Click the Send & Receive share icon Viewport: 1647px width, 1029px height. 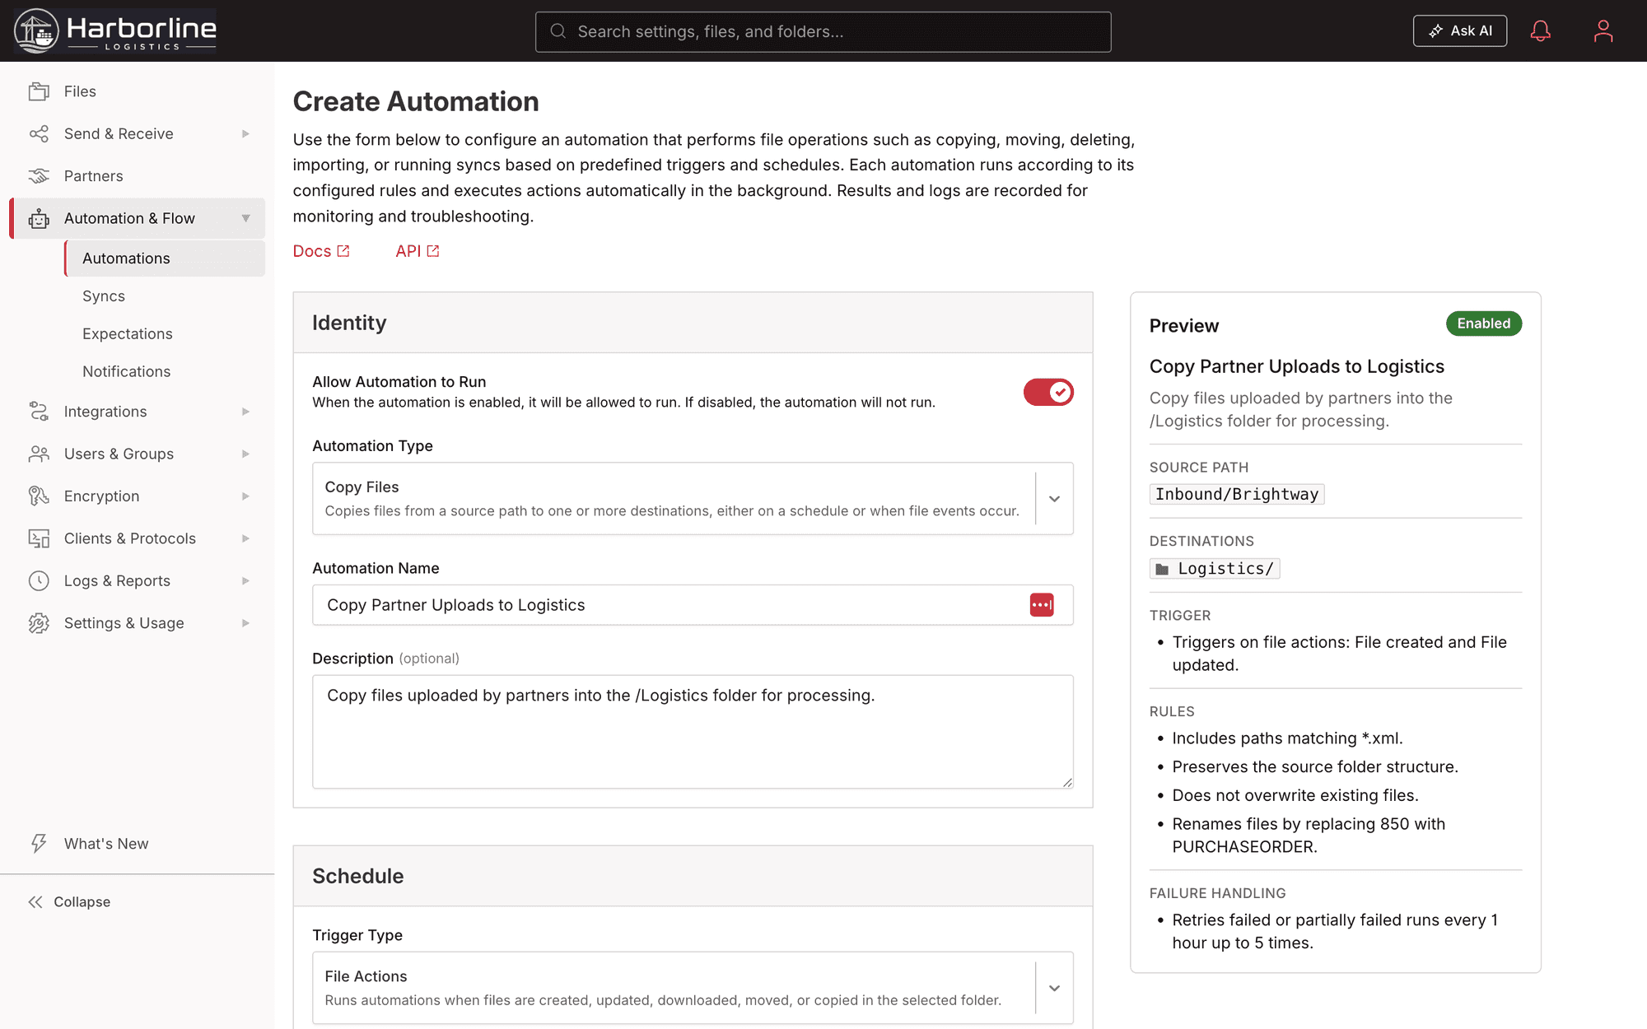click(x=39, y=133)
